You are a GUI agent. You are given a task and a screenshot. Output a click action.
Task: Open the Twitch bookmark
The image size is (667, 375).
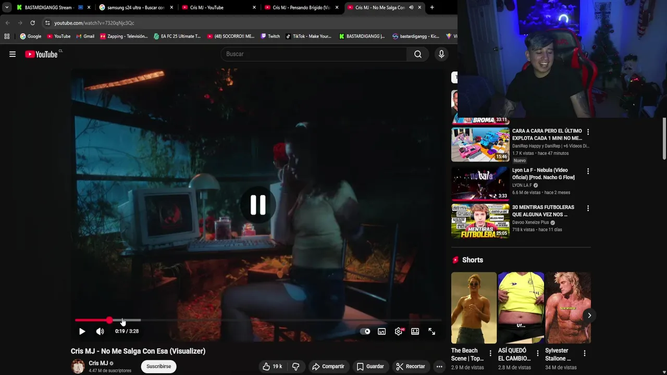coord(270,36)
